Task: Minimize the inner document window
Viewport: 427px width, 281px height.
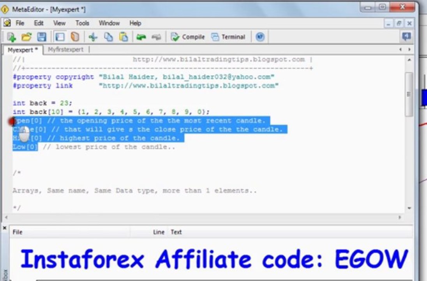Action: 388,23
